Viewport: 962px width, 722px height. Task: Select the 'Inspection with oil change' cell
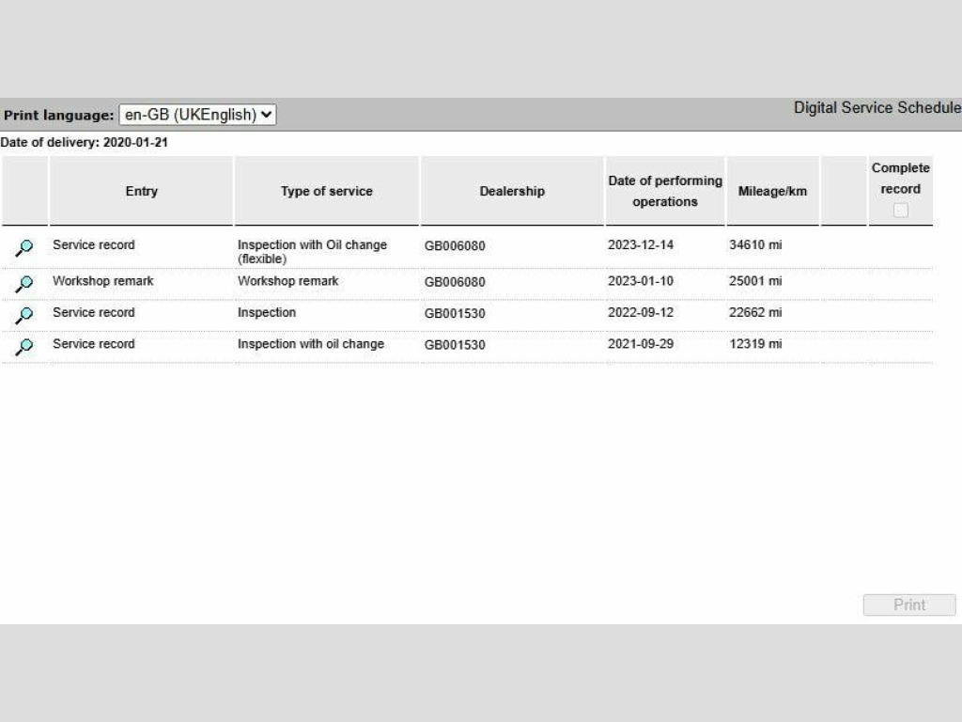pos(310,344)
